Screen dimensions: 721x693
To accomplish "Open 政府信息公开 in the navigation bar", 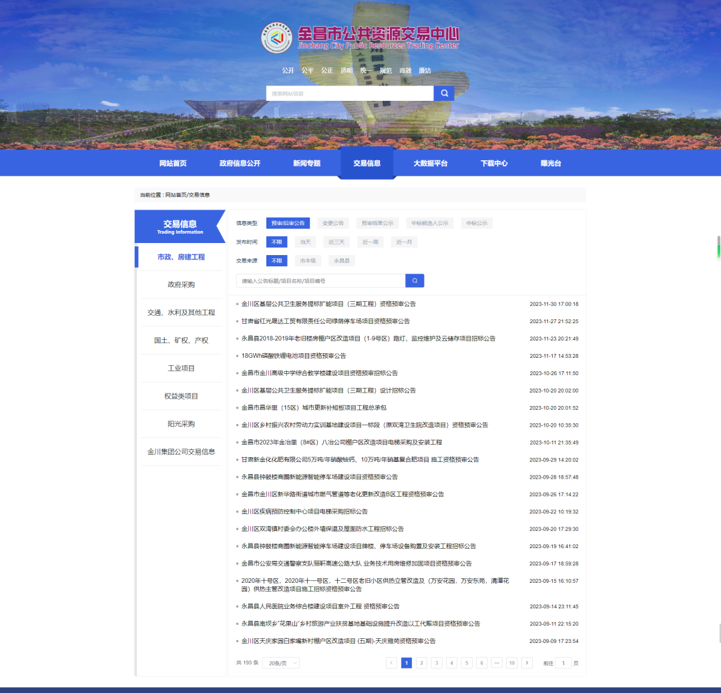I will [x=240, y=164].
